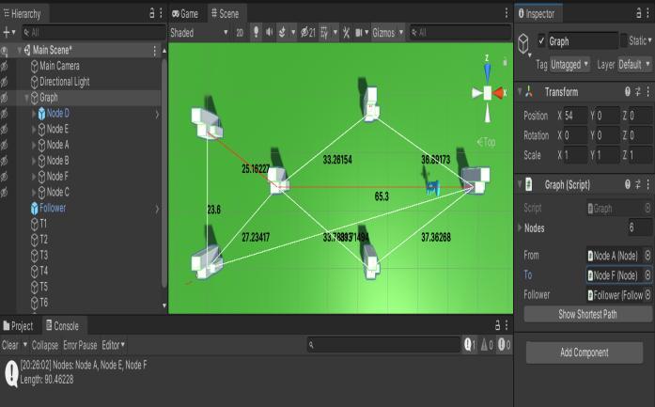Toggle the Static checkbox

pos(624,41)
